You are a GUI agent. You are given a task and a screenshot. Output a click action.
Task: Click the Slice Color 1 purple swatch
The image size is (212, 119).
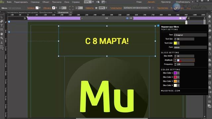[175, 73]
